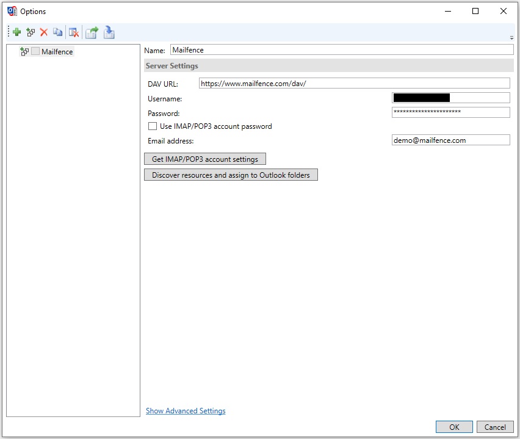The image size is (520, 439).
Task: Import profiles from file icon
Action: [x=109, y=32]
